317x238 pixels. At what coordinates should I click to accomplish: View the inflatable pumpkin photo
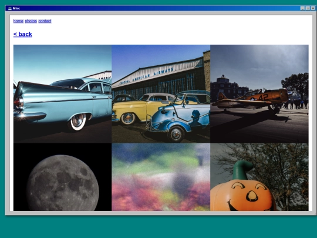259,177
